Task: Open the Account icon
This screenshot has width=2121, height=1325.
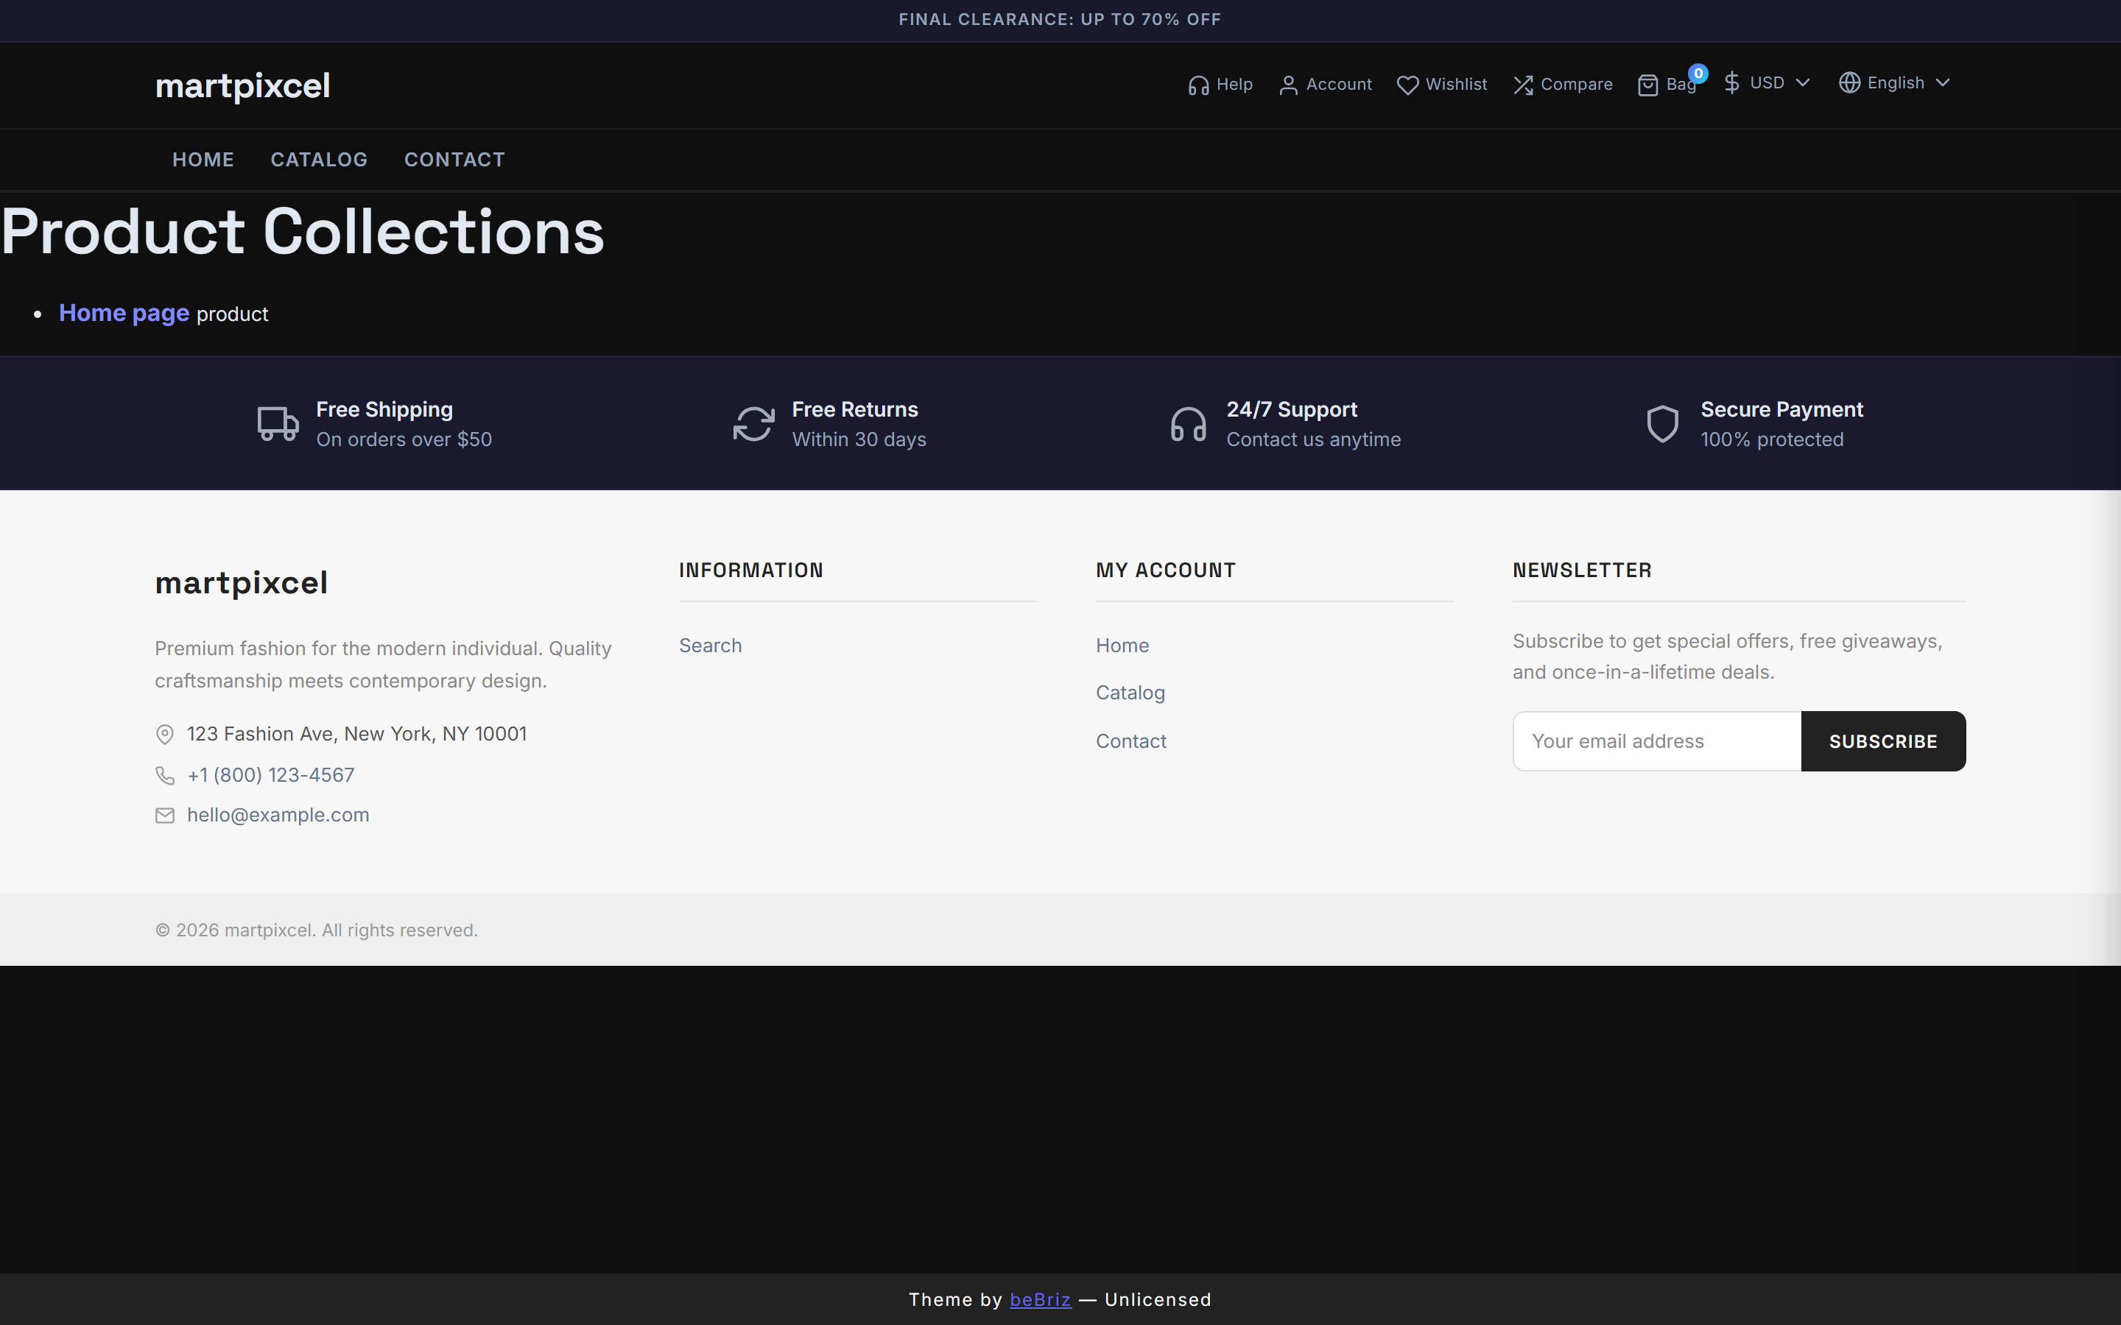Action: (x=1288, y=84)
